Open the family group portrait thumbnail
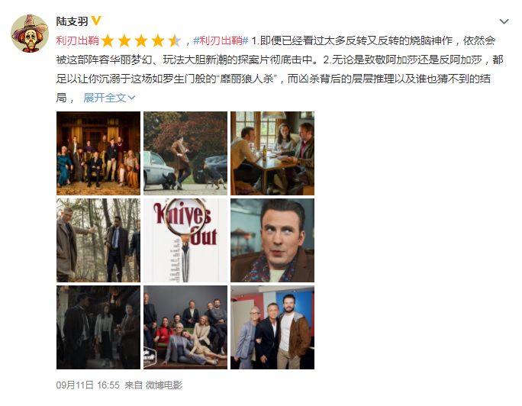Image resolution: width=522 pixels, height=406 pixels. [x=98, y=153]
